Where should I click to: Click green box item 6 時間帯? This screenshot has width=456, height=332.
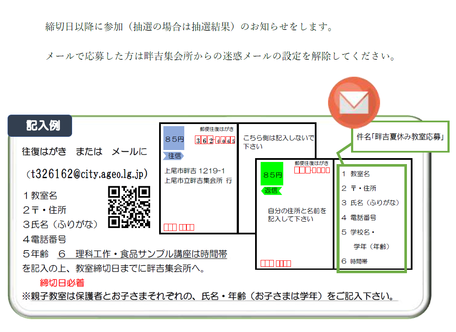[x=354, y=261]
